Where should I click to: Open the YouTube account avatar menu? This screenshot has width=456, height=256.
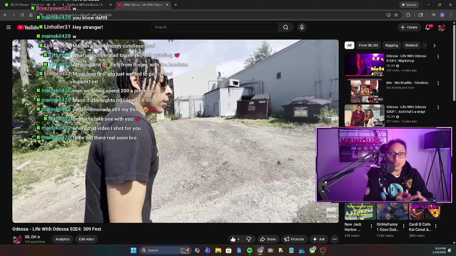pyautogui.click(x=441, y=27)
